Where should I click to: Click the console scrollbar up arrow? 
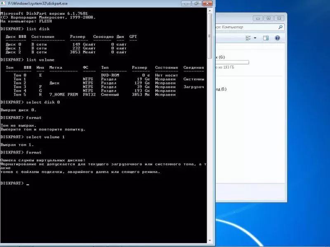pos(210,11)
